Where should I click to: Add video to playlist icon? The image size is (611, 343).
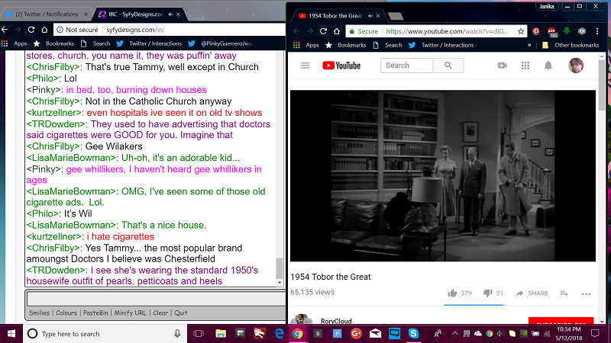coord(564,293)
